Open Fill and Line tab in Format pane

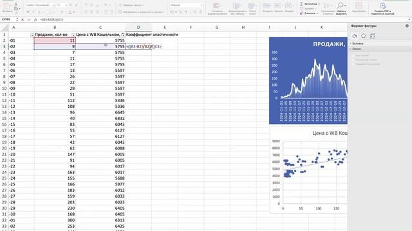tap(355, 36)
